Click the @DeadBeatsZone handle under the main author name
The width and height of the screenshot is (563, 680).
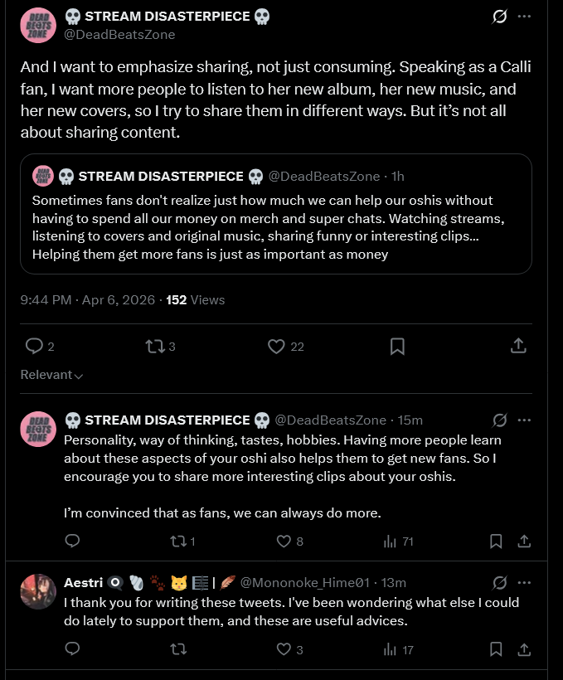119,35
